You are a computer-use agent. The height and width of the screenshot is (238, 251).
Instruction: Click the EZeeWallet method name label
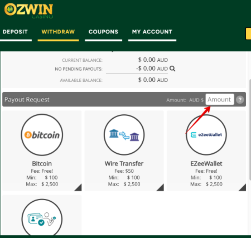point(206,164)
